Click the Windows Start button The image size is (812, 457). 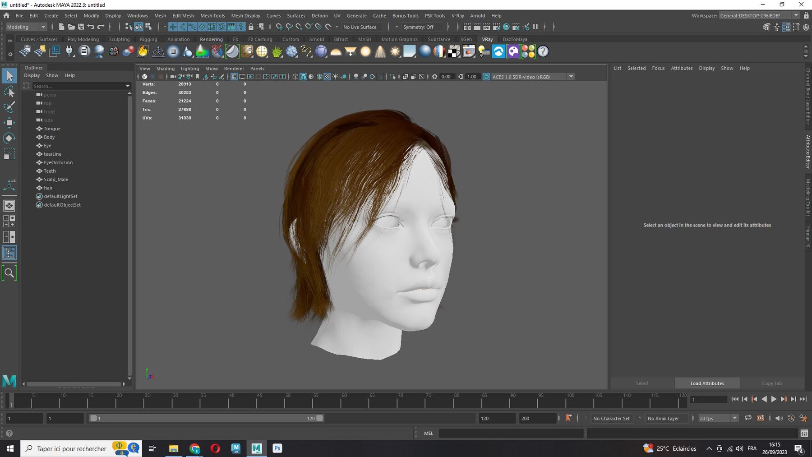(10, 448)
